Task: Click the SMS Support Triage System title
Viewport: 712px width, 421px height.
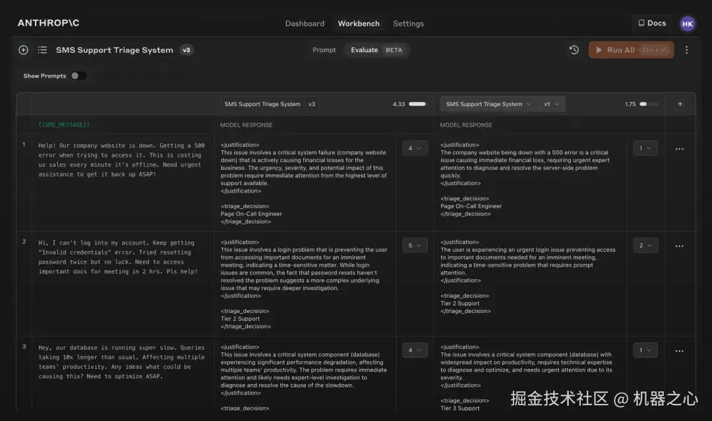Action: coord(115,50)
